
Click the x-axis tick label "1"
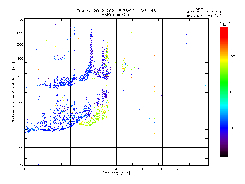coord(24,169)
